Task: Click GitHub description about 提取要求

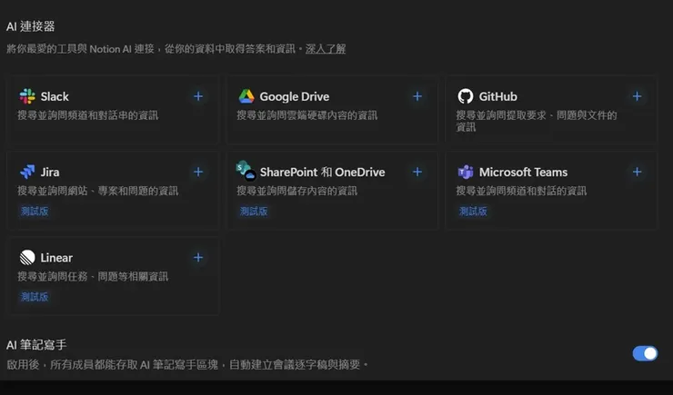Action: click(537, 121)
